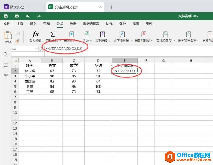Close the 文档说明.xlsx tab
The height and width of the screenshot is (165, 213).
[101, 7]
